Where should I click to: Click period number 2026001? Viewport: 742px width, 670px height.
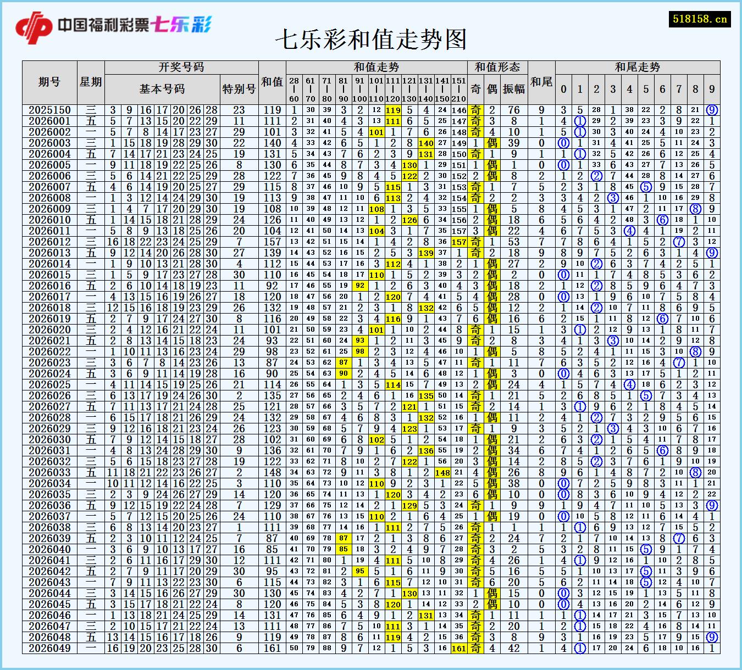pyautogui.click(x=49, y=121)
